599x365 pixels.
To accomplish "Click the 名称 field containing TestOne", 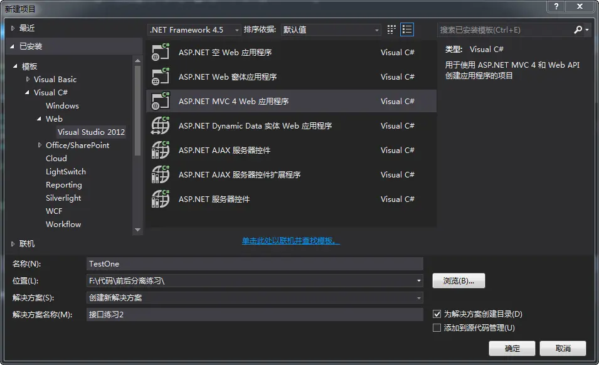I will coord(255,264).
